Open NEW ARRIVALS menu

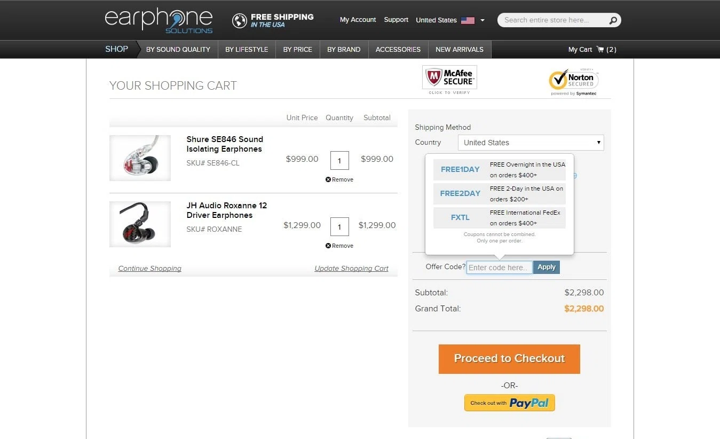pyautogui.click(x=460, y=50)
